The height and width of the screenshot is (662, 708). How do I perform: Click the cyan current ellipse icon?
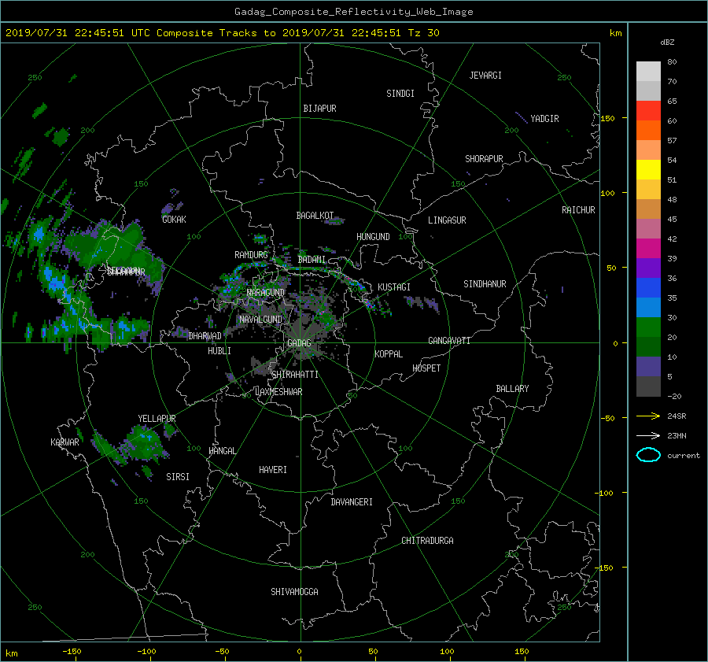[648, 455]
